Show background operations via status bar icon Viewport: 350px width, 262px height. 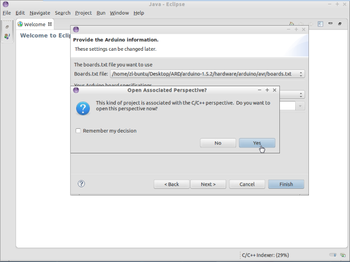343,255
